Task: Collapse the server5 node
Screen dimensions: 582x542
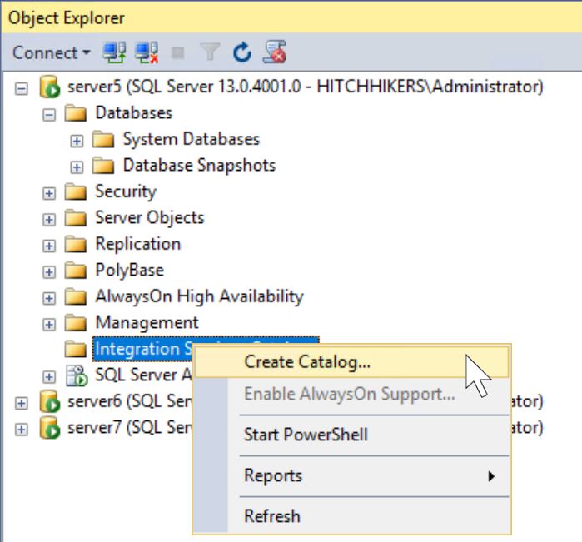Action: click(x=22, y=89)
